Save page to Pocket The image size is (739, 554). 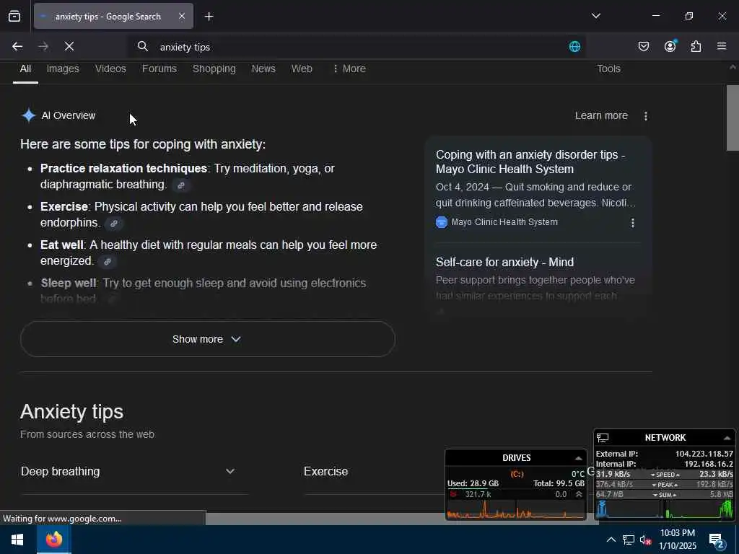(643, 46)
